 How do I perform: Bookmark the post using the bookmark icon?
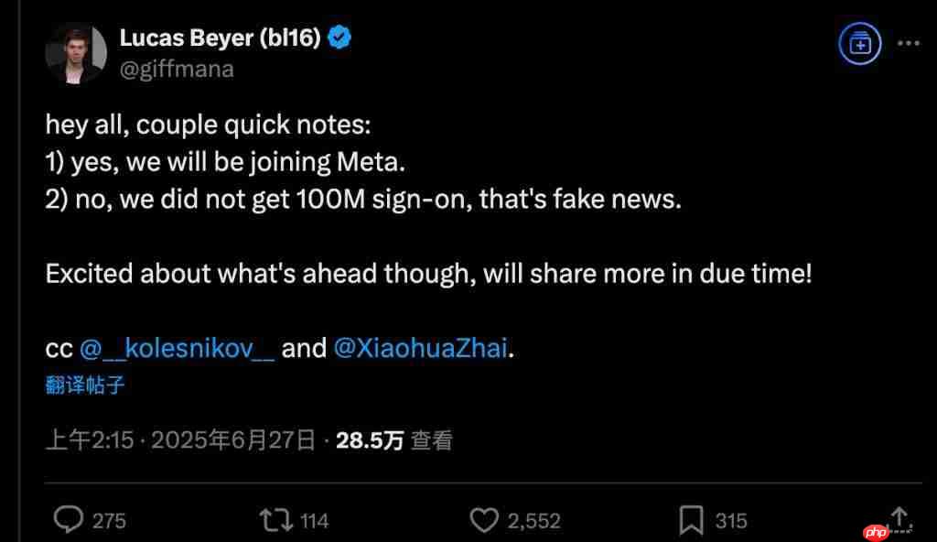tap(691, 520)
